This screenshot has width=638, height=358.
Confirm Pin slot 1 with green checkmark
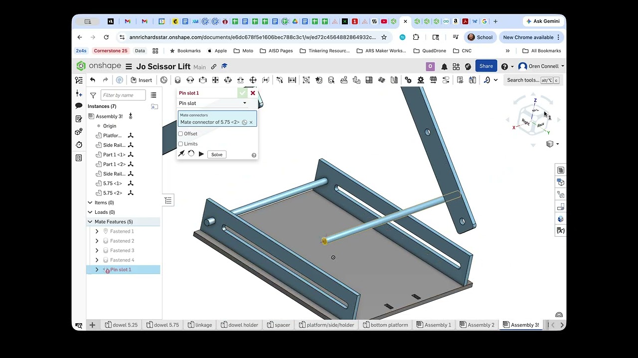pos(242,93)
